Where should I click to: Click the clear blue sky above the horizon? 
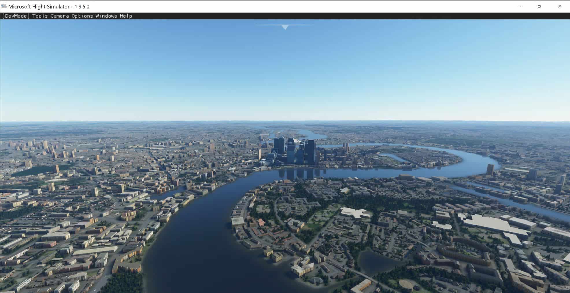point(285,72)
